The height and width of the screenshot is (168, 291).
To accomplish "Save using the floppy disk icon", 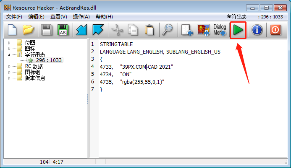I will point(46,30).
